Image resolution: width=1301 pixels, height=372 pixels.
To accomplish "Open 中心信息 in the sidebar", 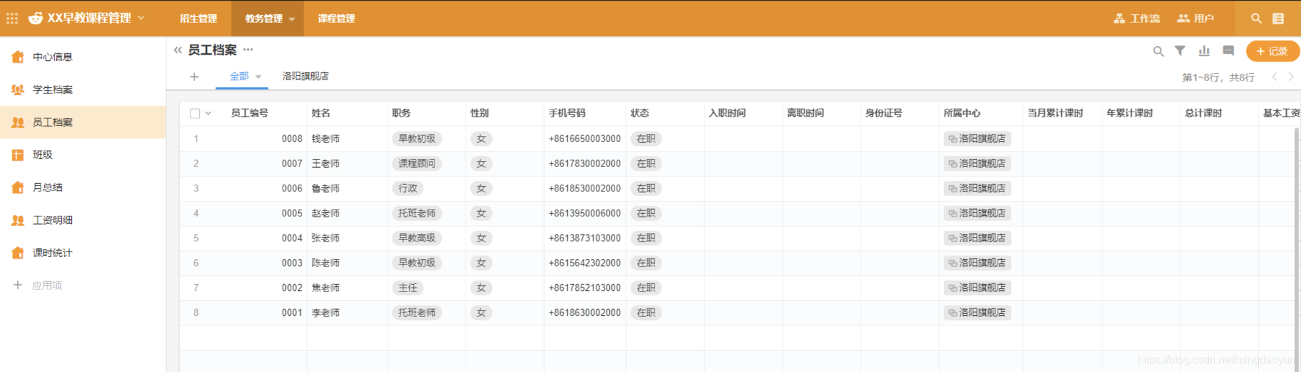I will tap(83, 57).
